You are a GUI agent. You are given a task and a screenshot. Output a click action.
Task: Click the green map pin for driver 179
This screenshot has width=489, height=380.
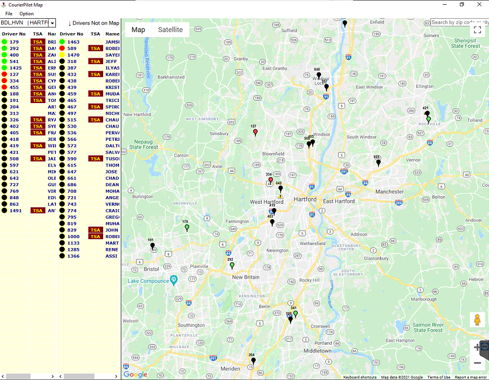(x=187, y=227)
